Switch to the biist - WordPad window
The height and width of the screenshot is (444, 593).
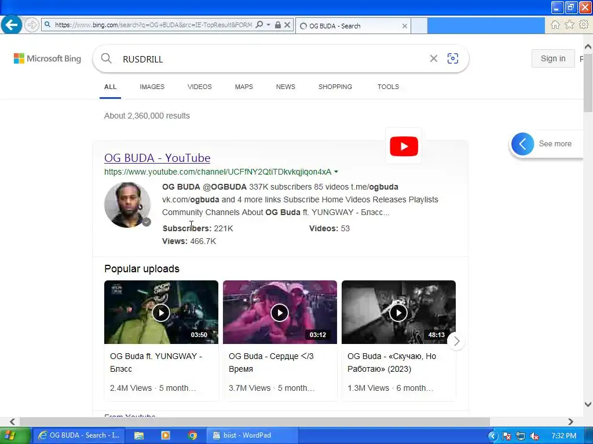coord(252,435)
